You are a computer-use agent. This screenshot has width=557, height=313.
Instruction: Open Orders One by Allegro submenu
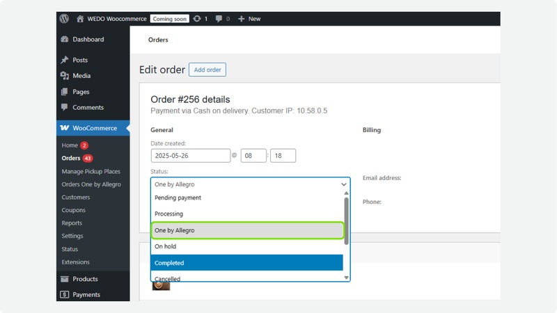[91, 184]
